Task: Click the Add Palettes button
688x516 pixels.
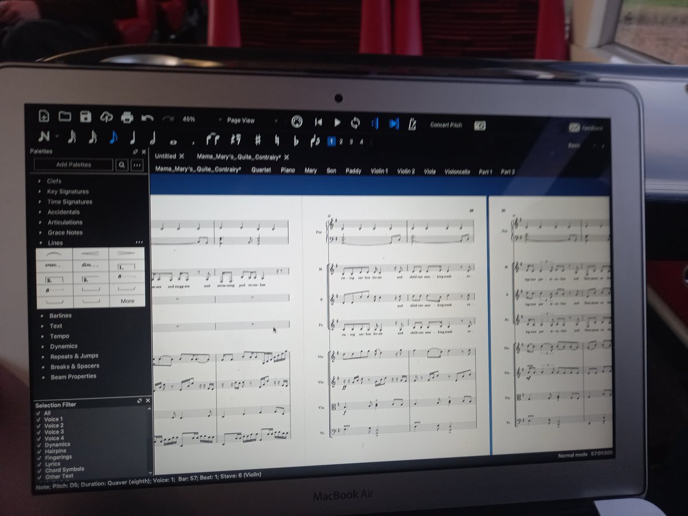Action: (73, 165)
